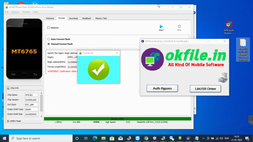Switch to the Format tab
The width and height of the screenshot is (253, 142).
click(x=62, y=18)
